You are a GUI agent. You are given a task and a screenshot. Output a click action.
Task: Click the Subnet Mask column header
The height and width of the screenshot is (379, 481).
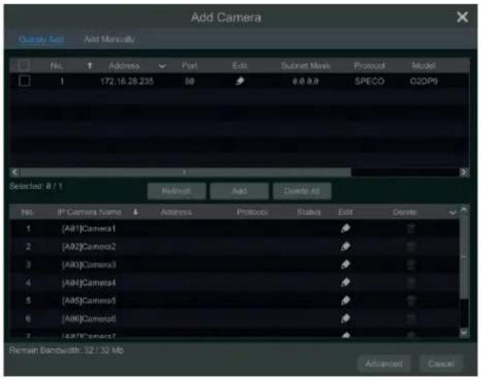point(306,66)
